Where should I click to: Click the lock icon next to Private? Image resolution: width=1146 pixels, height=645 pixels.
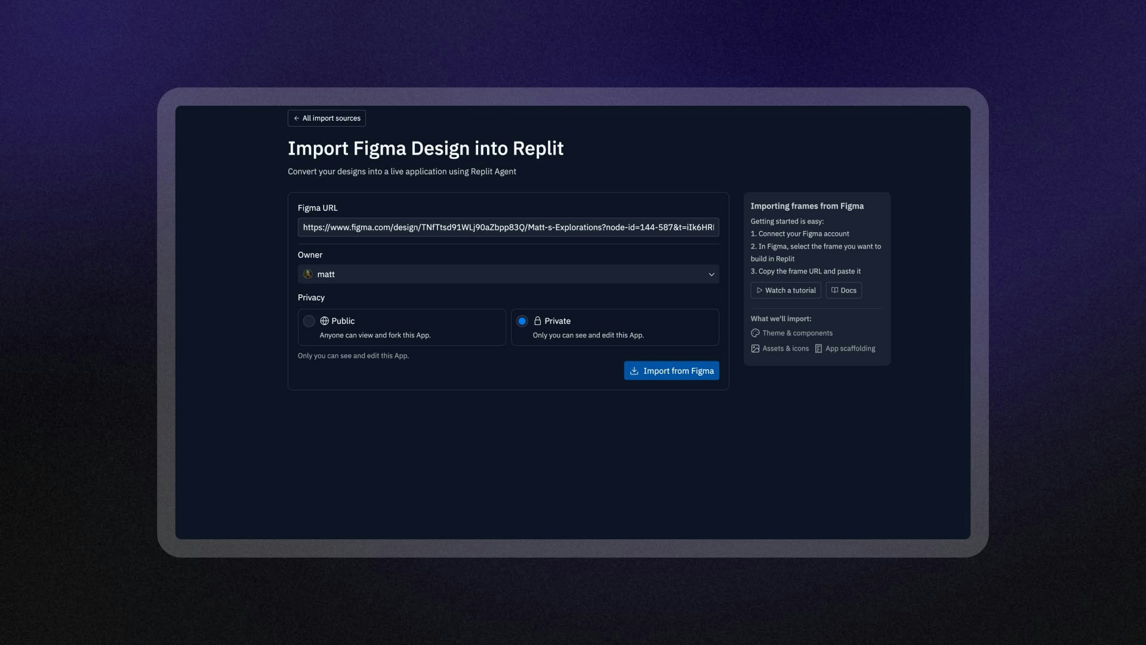(x=537, y=321)
